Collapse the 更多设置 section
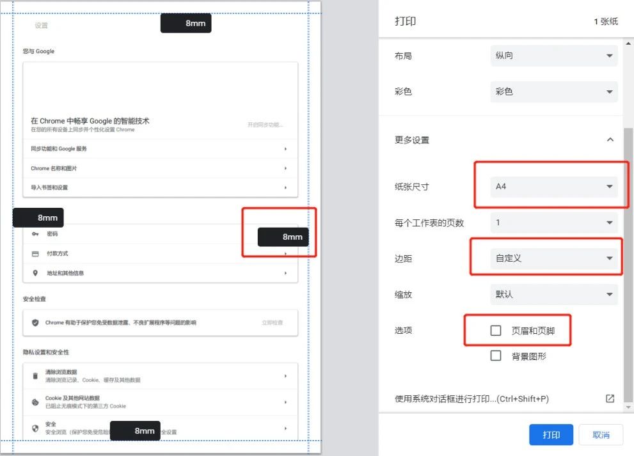The width and height of the screenshot is (634, 456). pyautogui.click(x=610, y=139)
